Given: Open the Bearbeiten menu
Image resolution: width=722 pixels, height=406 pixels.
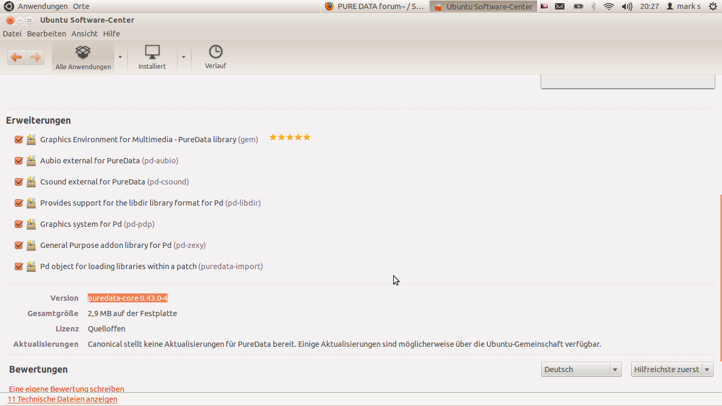Looking at the screenshot, I should (x=47, y=33).
